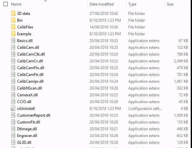Click the 20/04/2018 10:21 date of DtImage.dll
Viewport: 192px width, 148px height.
tap(104, 129)
